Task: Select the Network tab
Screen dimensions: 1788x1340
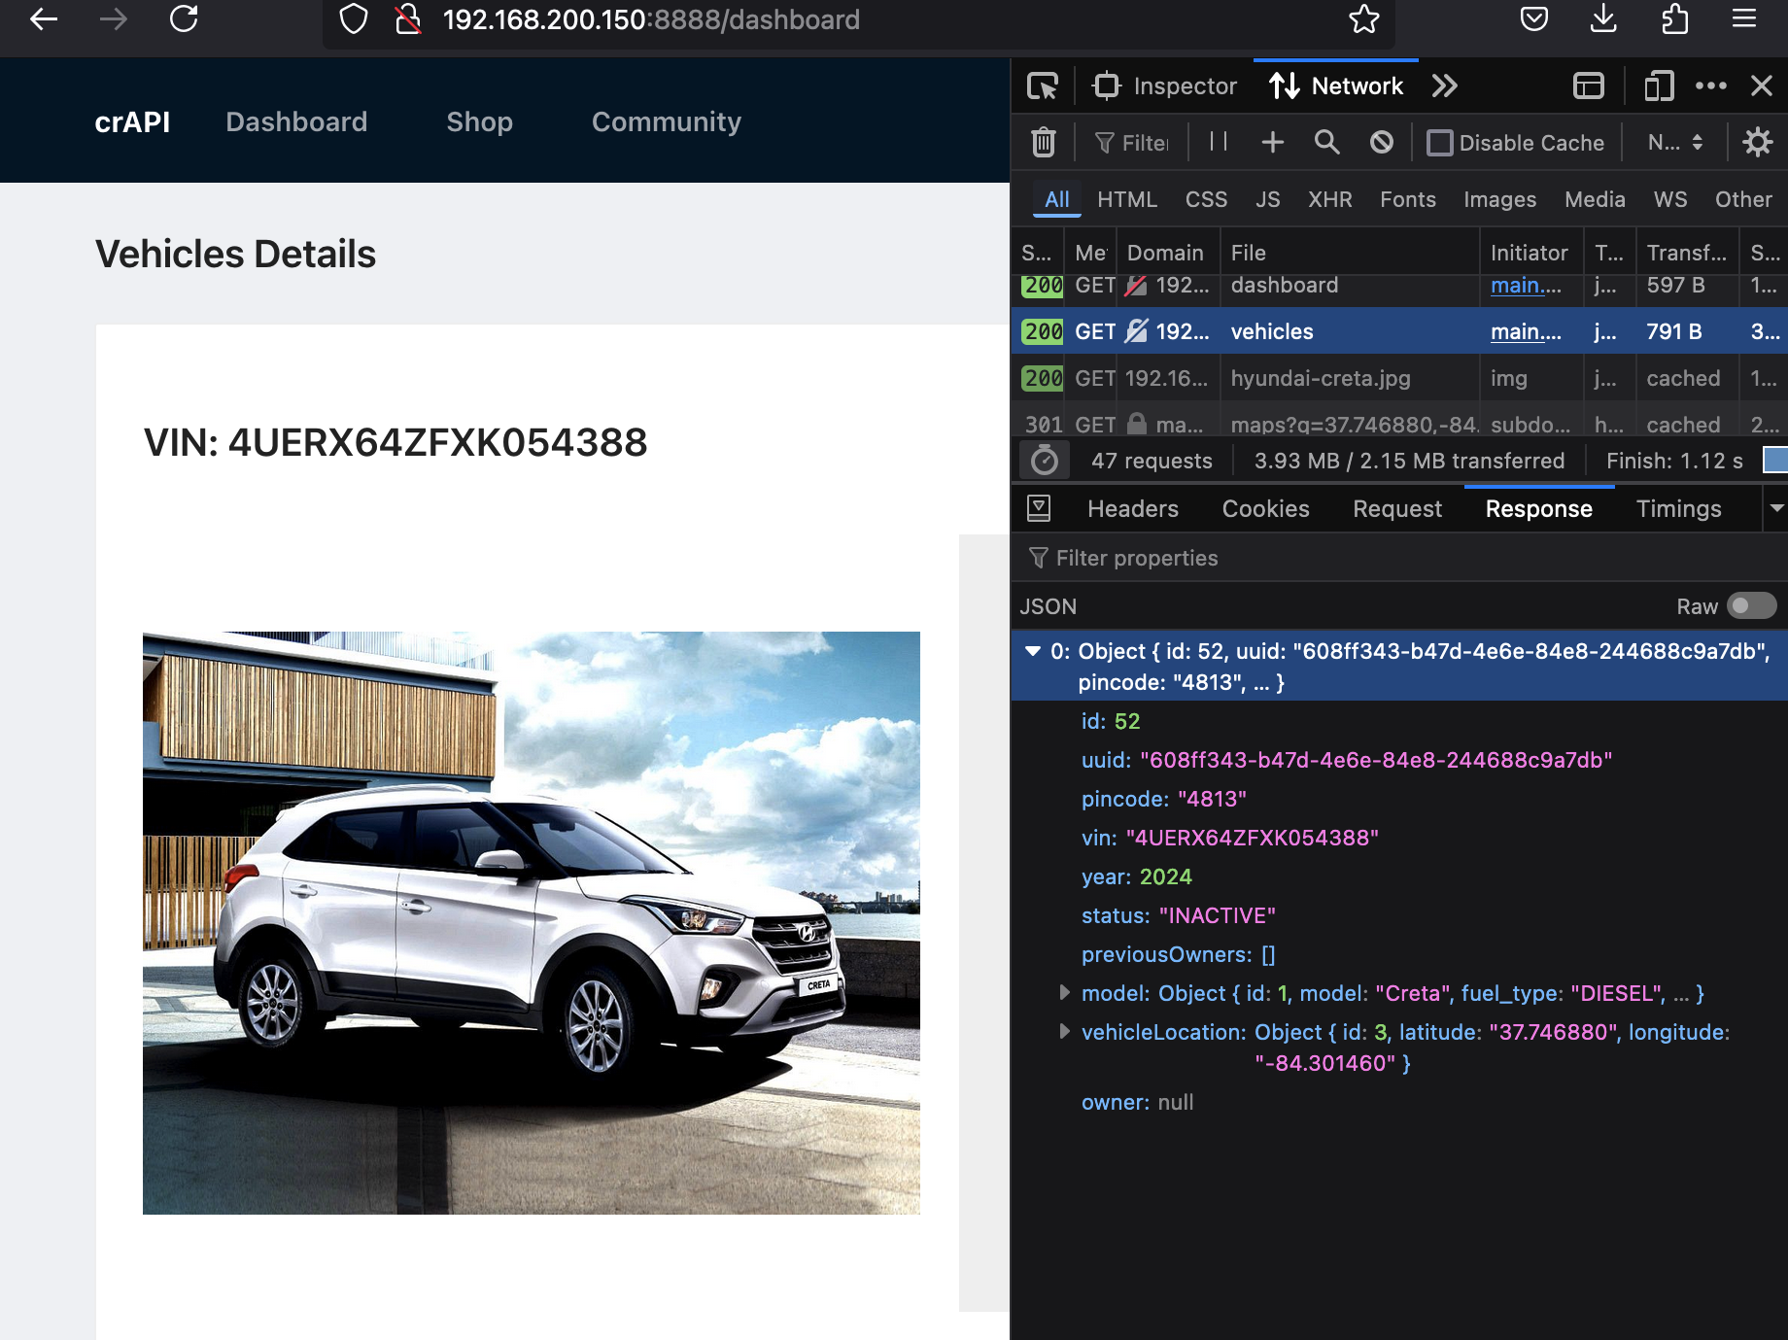Action: pyautogui.click(x=1336, y=86)
